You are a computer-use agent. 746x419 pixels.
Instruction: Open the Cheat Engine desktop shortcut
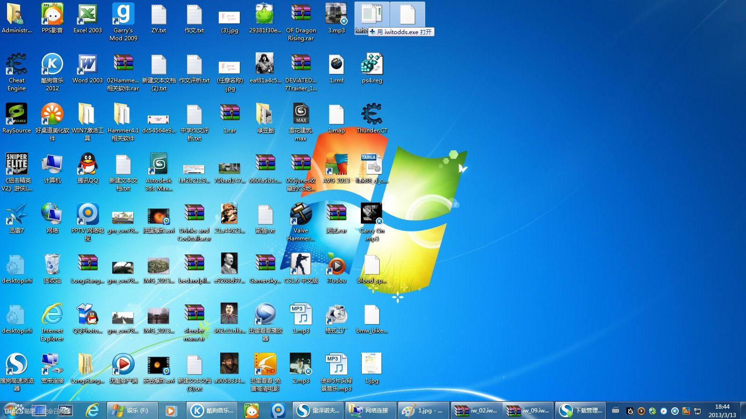click(17, 72)
